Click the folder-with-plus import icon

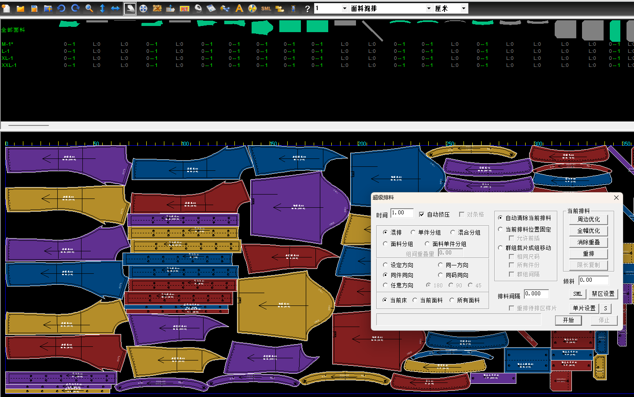(48, 8)
